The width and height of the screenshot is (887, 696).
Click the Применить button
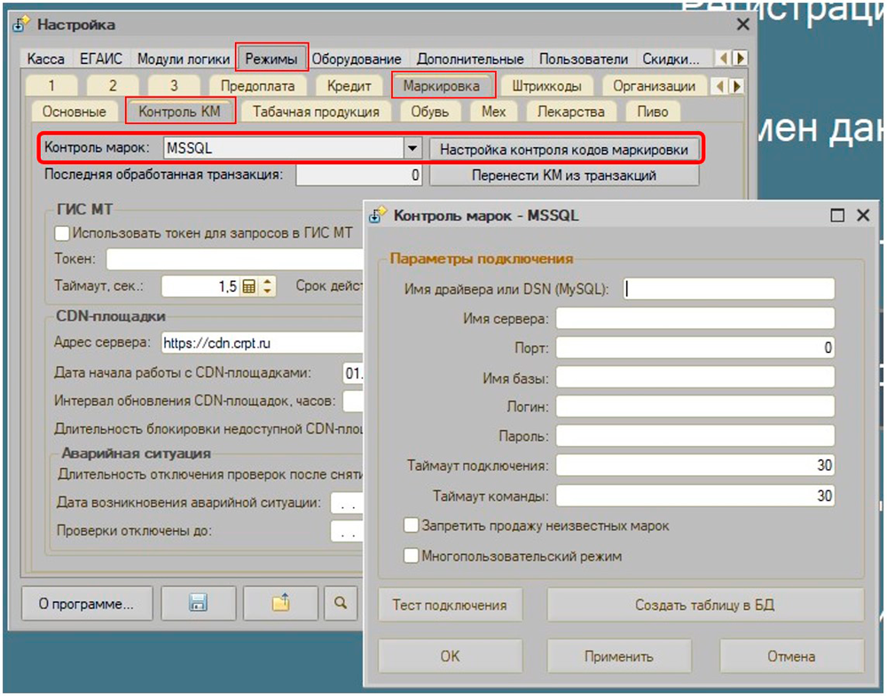click(618, 656)
